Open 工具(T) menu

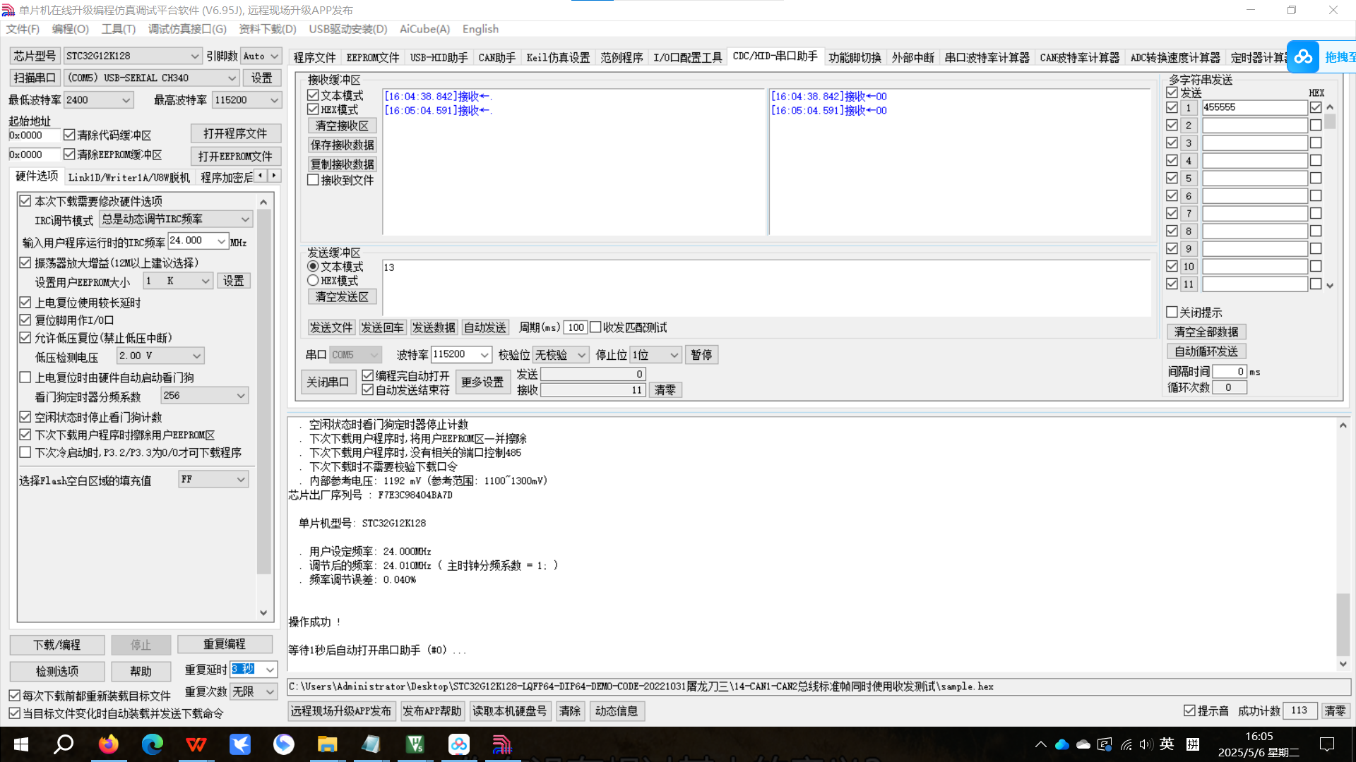[x=119, y=29]
